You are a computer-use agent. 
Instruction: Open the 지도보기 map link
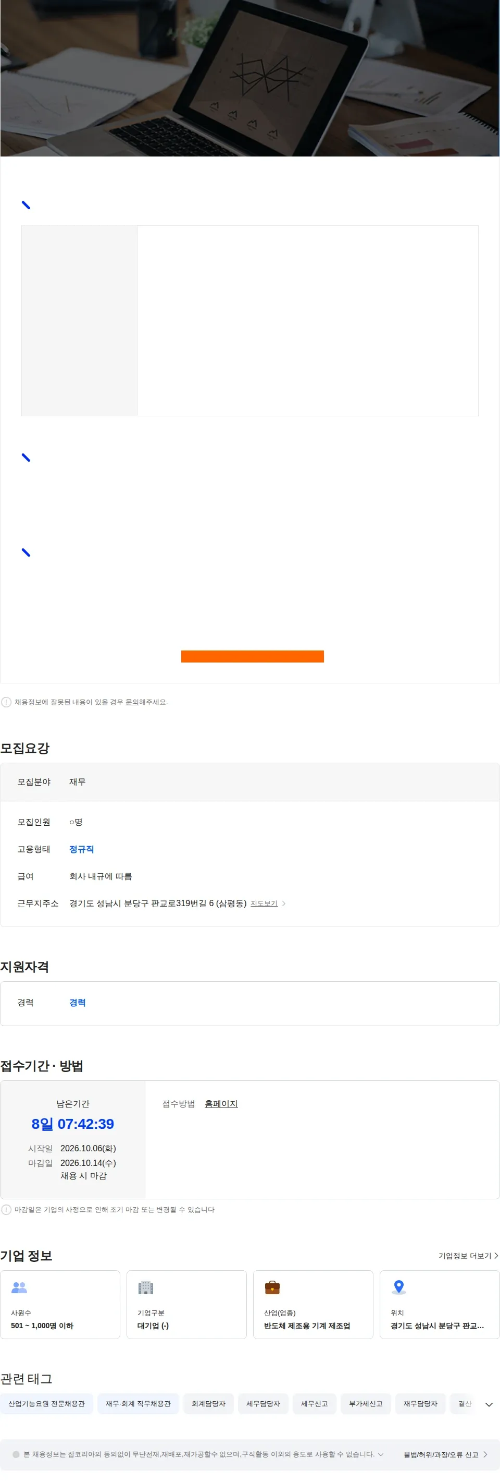[264, 903]
